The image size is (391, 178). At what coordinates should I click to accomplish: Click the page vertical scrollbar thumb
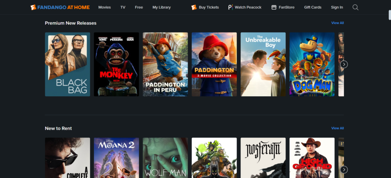390,15
